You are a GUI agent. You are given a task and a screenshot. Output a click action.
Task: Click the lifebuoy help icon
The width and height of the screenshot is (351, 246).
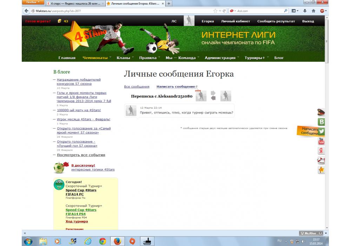click(321, 161)
